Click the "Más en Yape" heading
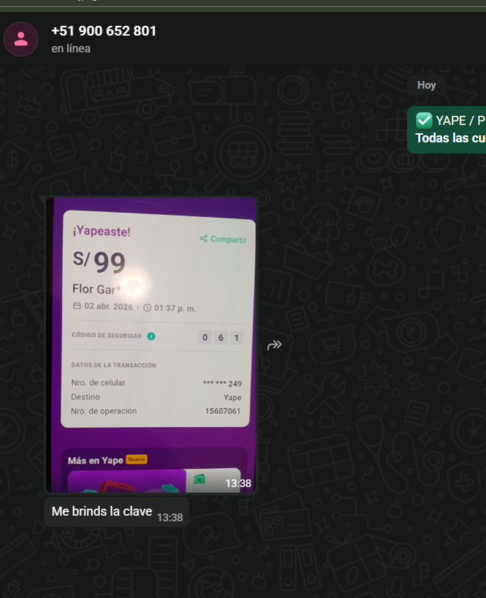The height and width of the screenshot is (598, 486). tap(96, 461)
